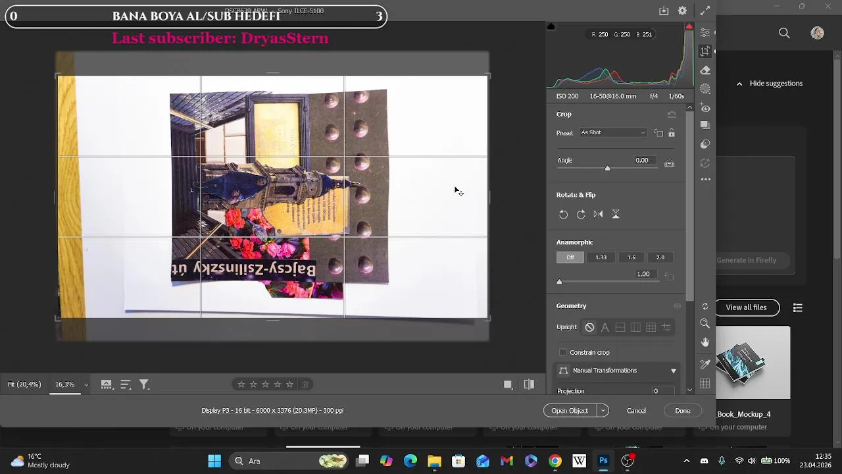The image size is (842, 474).
Task: Set Upright mode to Off
Action: tap(589, 327)
